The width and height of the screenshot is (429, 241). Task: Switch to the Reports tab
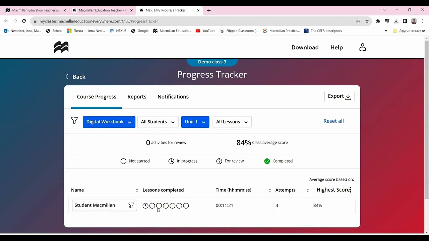[x=137, y=97]
